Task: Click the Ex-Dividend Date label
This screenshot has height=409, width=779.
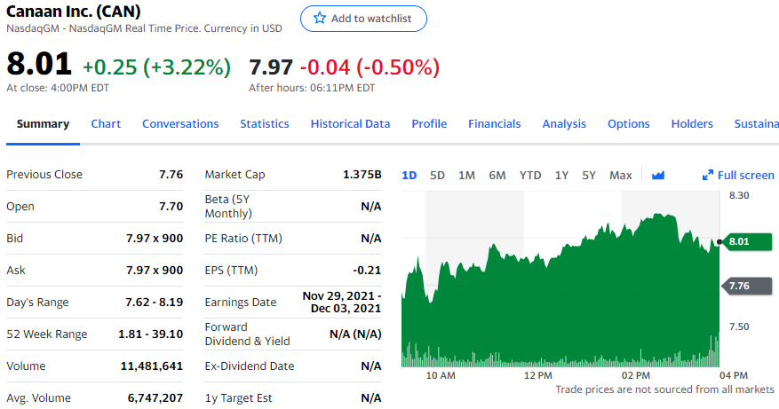Action: point(250,366)
